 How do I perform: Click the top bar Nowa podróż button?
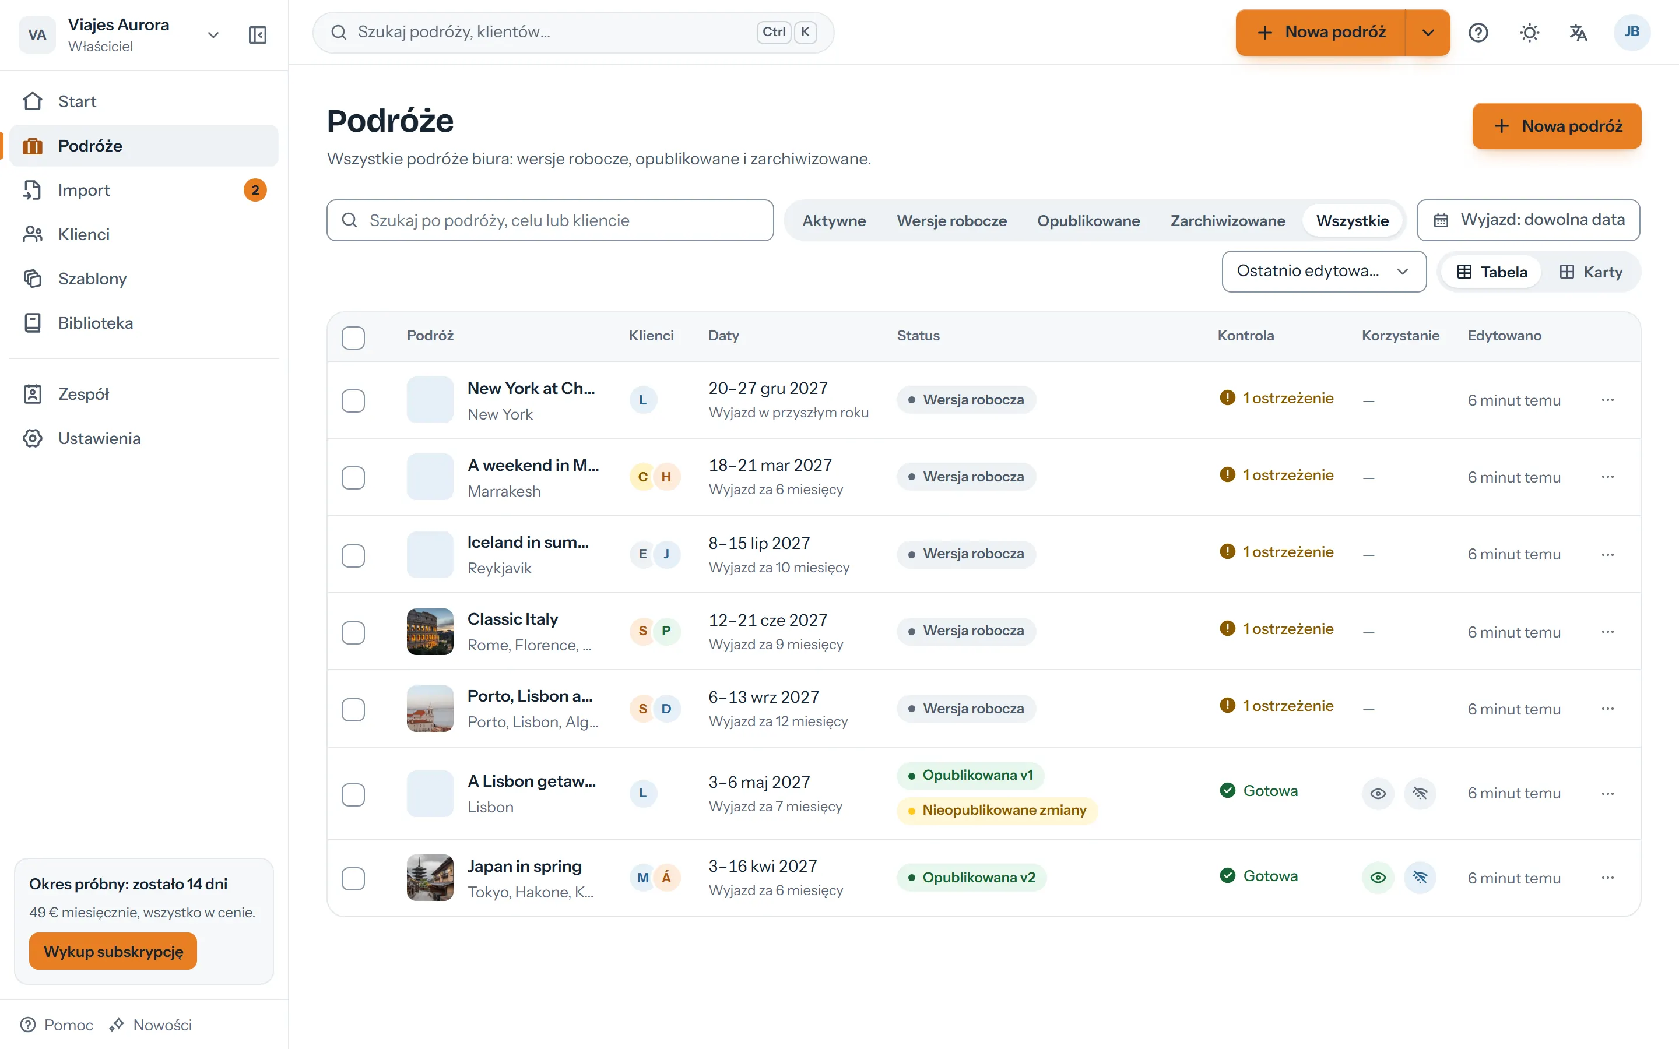point(1320,33)
